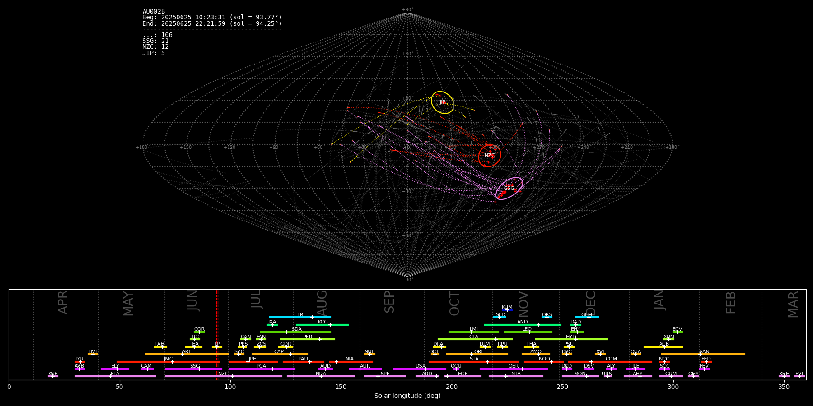813x406 pixels.
Task: Click the red NIA shower bar
Action: 351,362
